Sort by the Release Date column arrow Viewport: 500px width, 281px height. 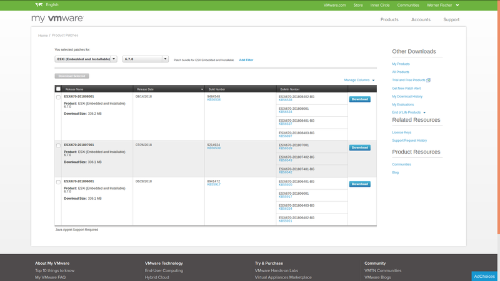click(x=202, y=89)
